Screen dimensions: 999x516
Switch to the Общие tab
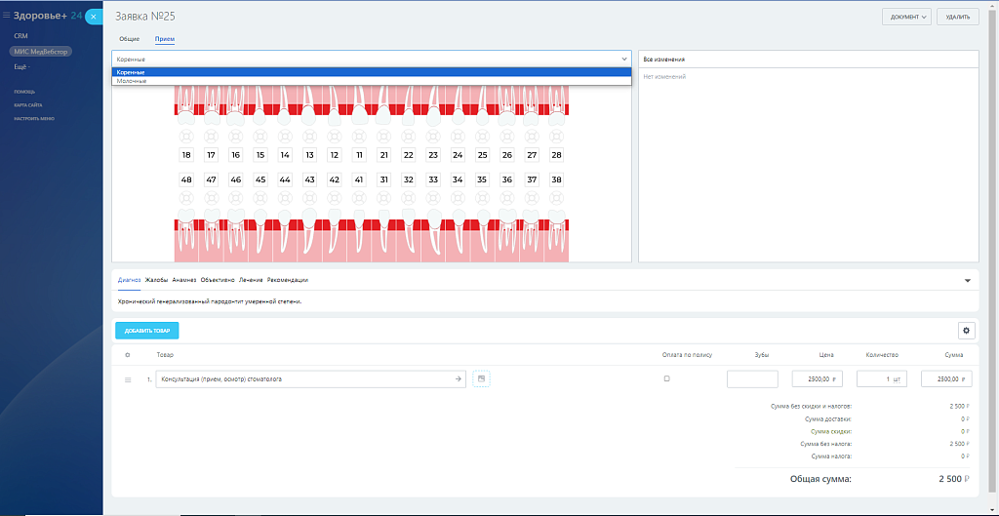click(x=129, y=38)
